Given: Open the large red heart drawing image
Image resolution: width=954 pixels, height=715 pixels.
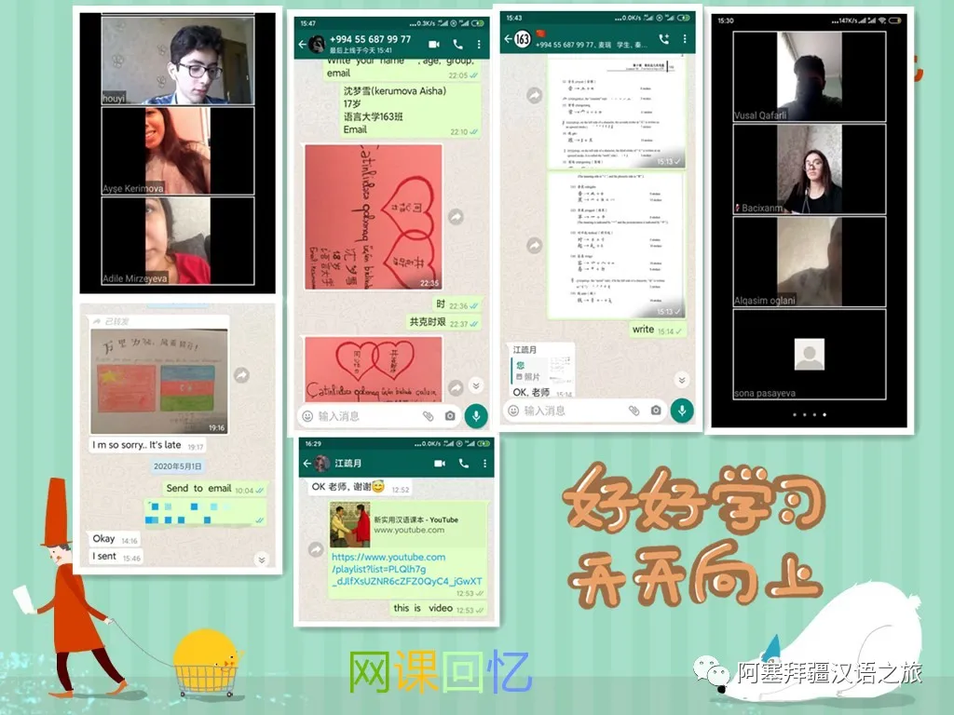Looking at the screenshot, I should 373,217.
